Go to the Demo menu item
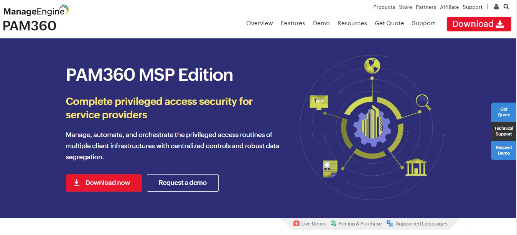Viewport: 517px width, 235px height. click(321, 23)
